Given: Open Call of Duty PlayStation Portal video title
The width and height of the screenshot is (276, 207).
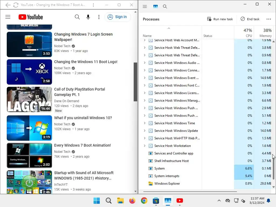Looking at the screenshot, I should pyautogui.click(x=80, y=92).
